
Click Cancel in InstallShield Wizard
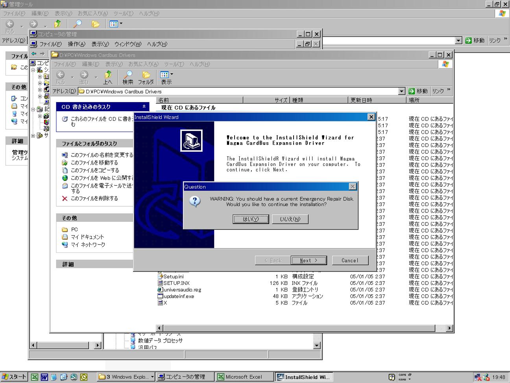pyautogui.click(x=350, y=260)
